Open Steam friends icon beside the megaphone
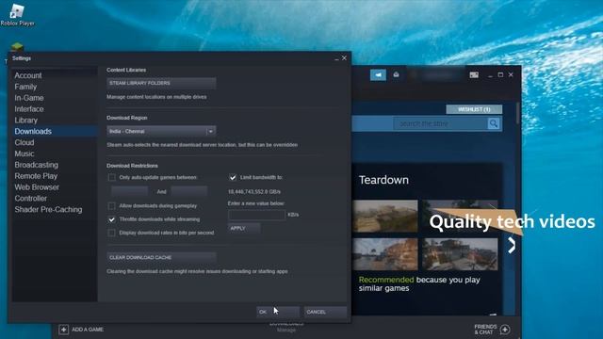The image size is (603, 339). pyautogui.click(x=396, y=74)
